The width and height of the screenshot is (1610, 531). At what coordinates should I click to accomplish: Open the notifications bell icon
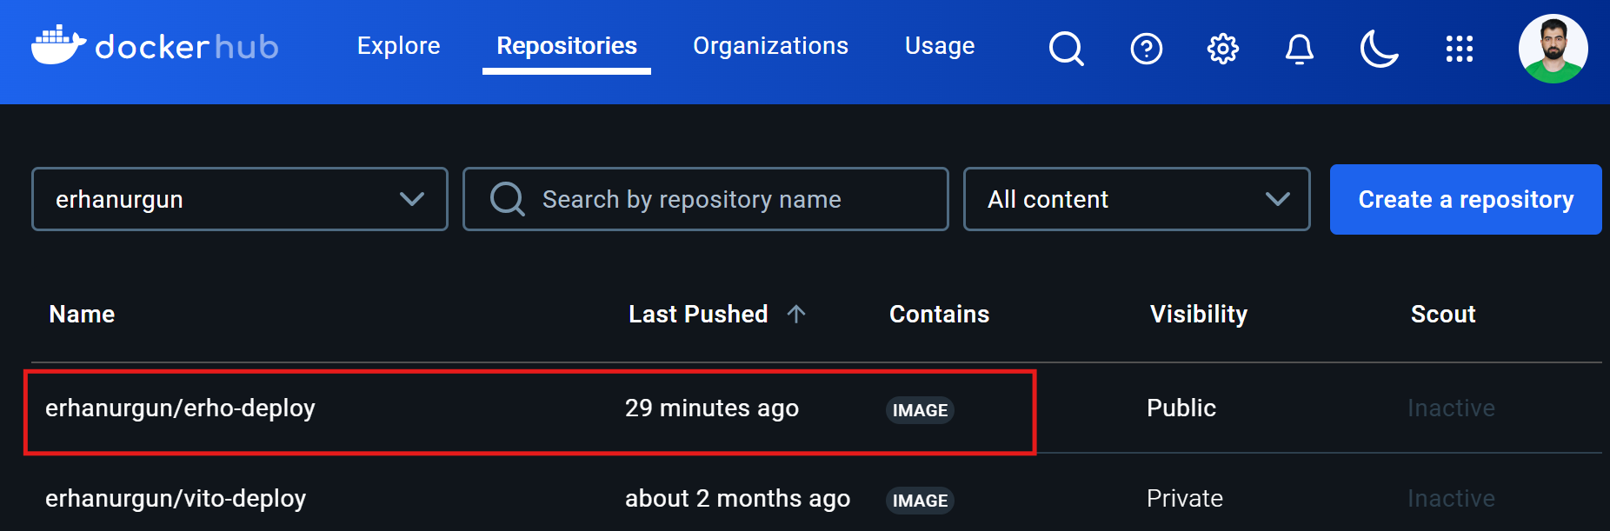pyautogui.click(x=1299, y=49)
